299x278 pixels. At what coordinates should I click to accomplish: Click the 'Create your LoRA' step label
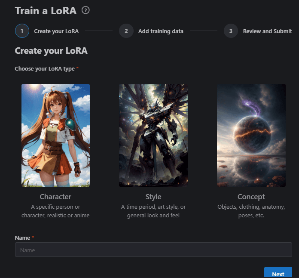click(x=56, y=31)
